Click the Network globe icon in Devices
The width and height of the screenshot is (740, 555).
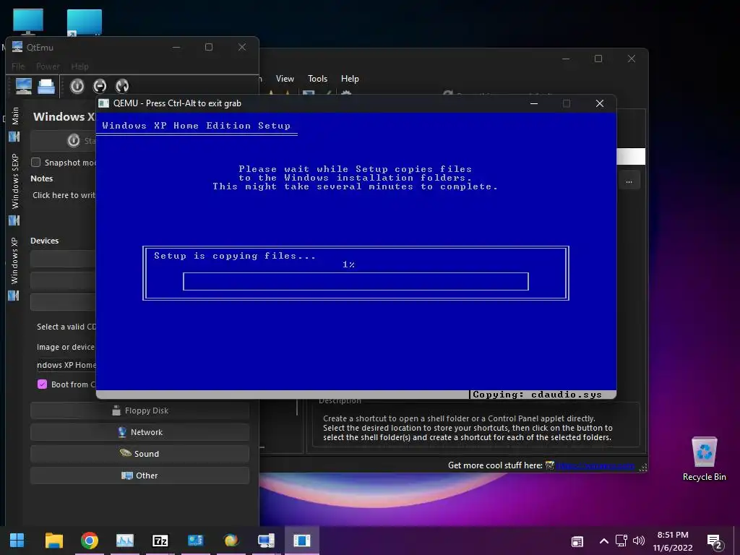coord(122,432)
